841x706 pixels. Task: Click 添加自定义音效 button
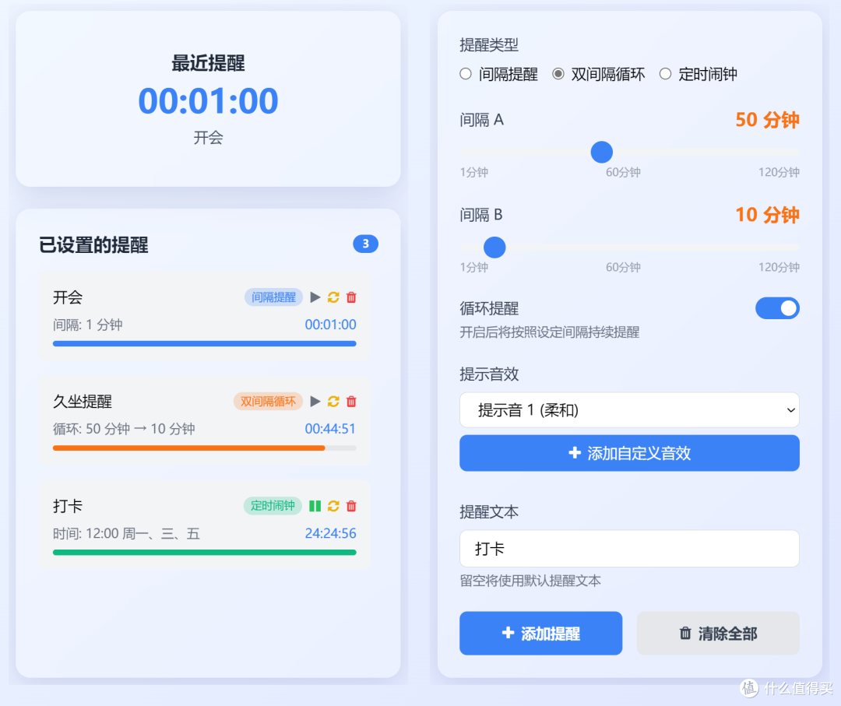[629, 453]
